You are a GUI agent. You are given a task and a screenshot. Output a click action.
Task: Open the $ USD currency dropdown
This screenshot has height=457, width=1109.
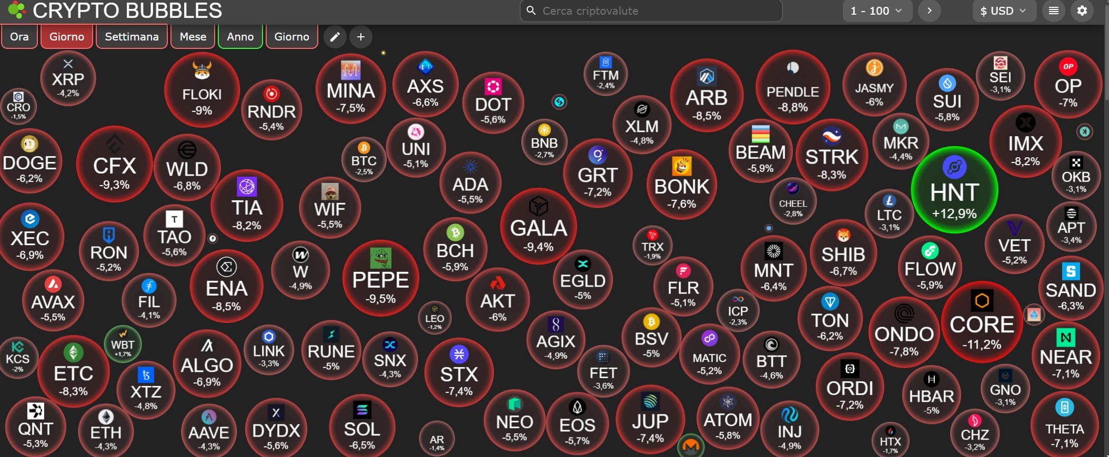[1003, 11]
